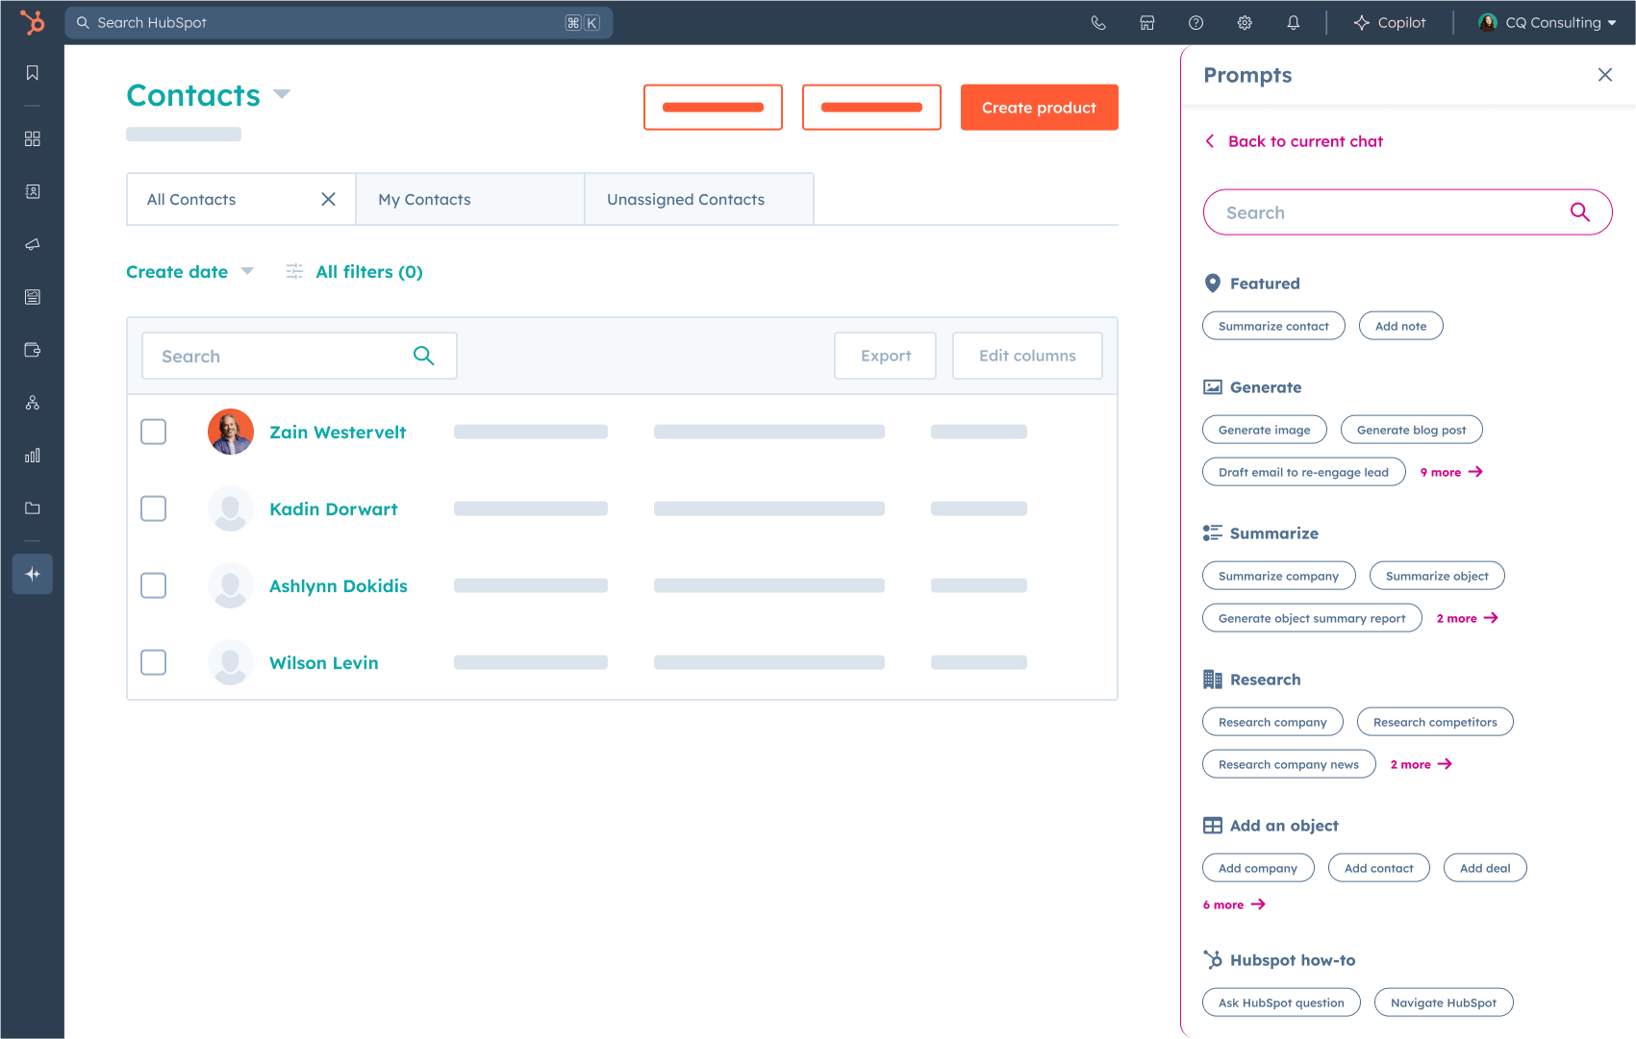Click the notifications bell in top bar
The image size is (1636, 1039).
pyautogui.click(x=1294, y=22)
